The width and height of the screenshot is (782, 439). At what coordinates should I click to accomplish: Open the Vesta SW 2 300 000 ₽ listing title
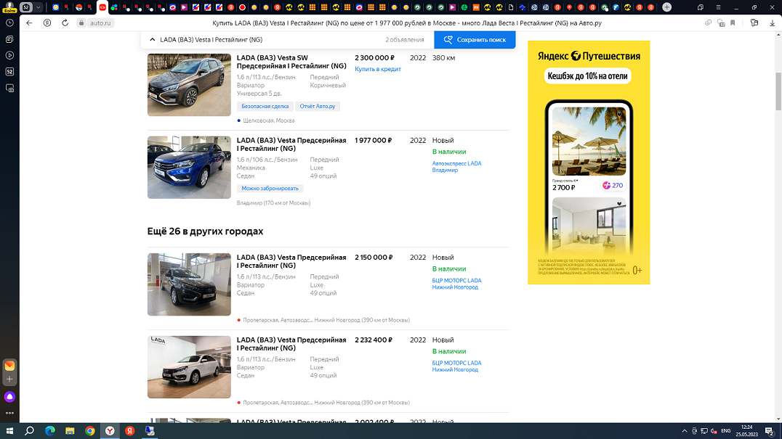291,62
